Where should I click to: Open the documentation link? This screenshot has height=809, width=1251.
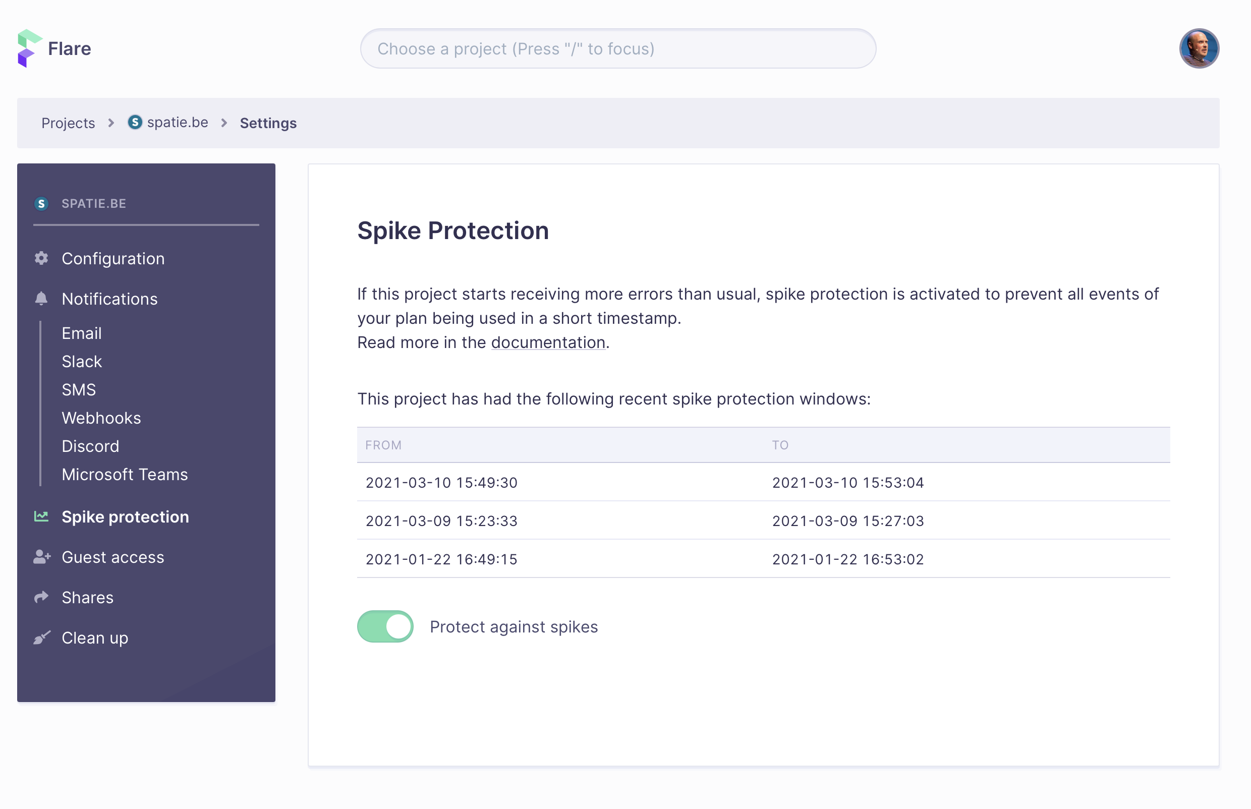(x=548, y=342)
